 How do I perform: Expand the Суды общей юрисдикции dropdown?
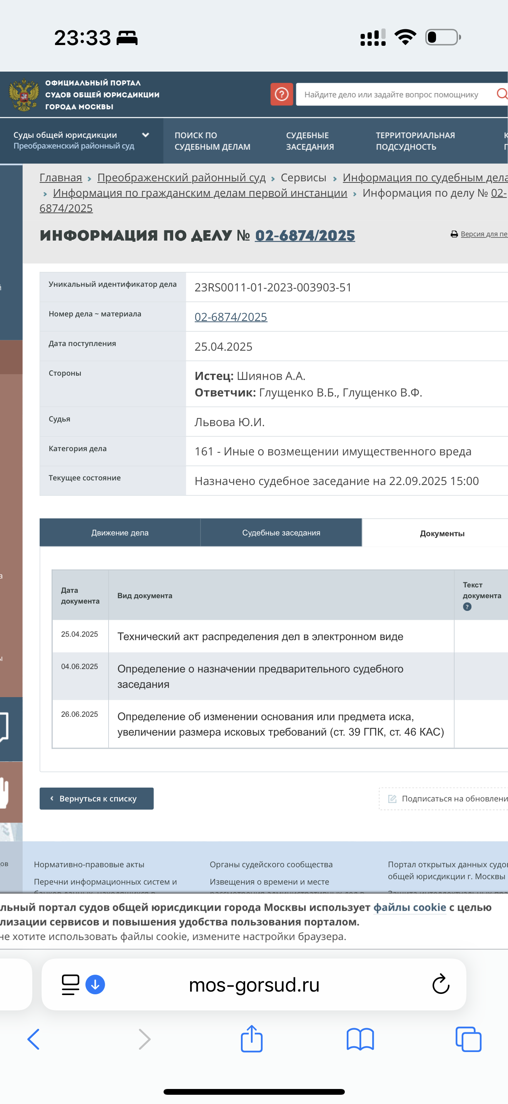coord(145,135)
